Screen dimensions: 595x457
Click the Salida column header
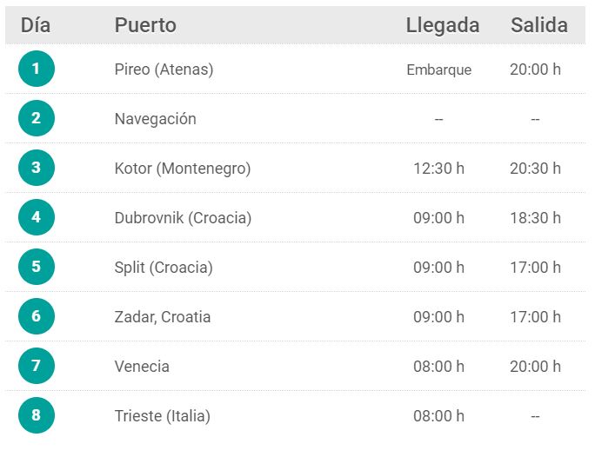(x=538, y=25)
